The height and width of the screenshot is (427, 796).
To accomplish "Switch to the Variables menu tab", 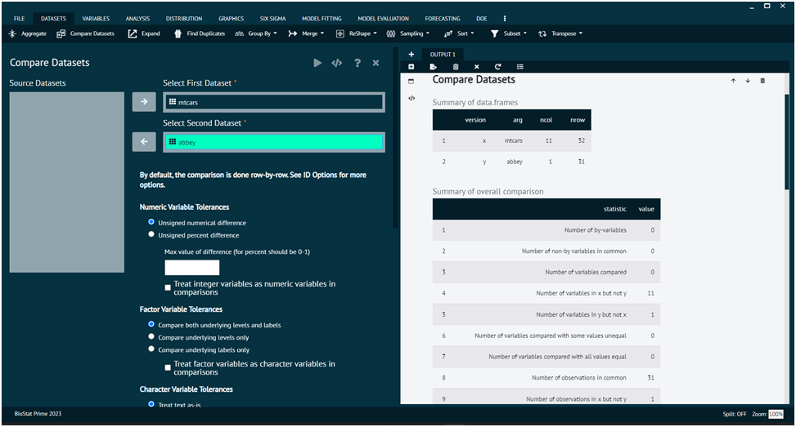I will pos(96,18).
